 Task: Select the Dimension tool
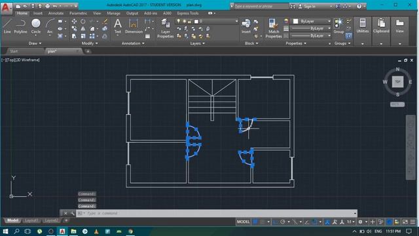(134, 26)
